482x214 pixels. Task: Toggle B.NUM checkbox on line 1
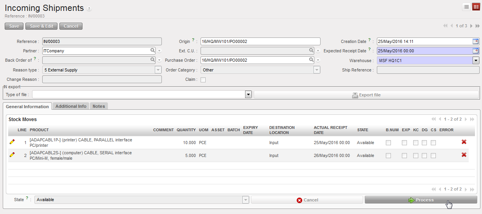click(x=388, y=143)
